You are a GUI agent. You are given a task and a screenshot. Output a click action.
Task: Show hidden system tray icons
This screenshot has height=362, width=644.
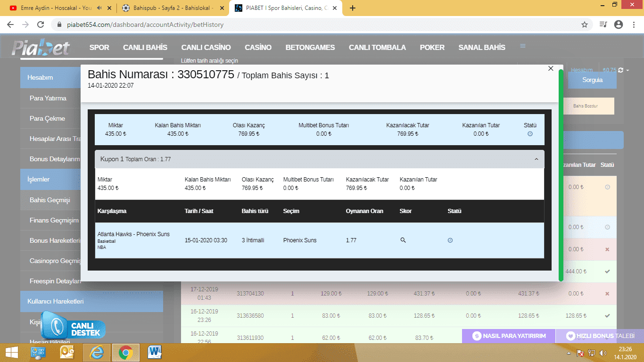570,353
